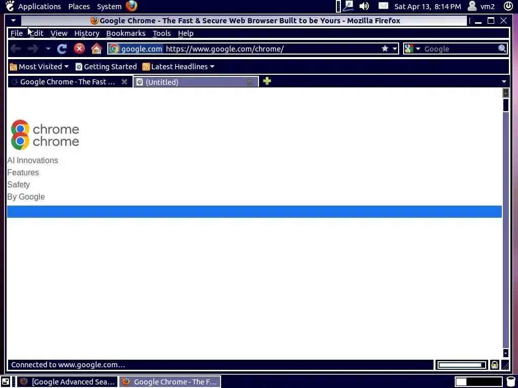Click the GNOME foot logo icon
Viewport: 518px width, 388px height.
pos(10,6)
